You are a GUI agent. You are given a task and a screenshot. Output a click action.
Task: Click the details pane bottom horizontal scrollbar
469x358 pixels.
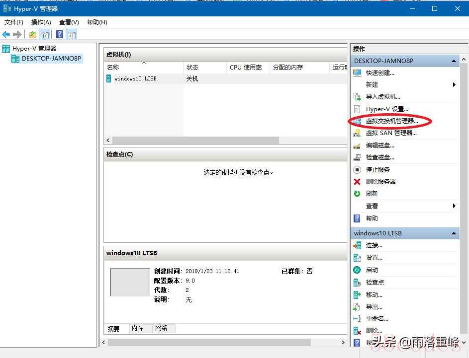[209, 342]
